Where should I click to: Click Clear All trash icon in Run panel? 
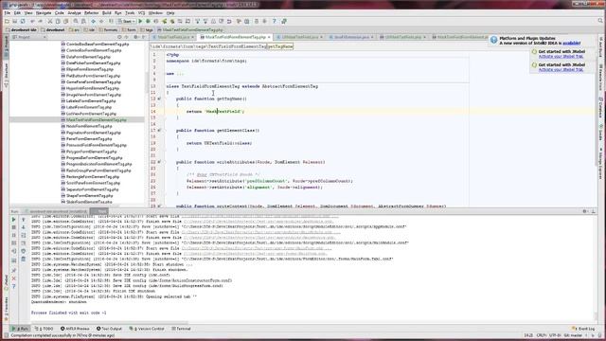tap(23, 259)
